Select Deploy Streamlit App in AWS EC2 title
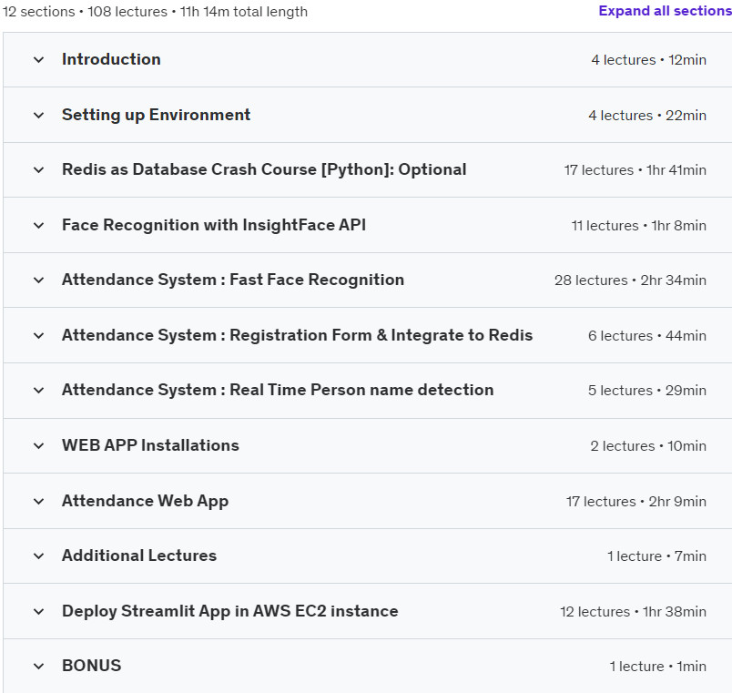The image size is (732, 693). point(230,611)
